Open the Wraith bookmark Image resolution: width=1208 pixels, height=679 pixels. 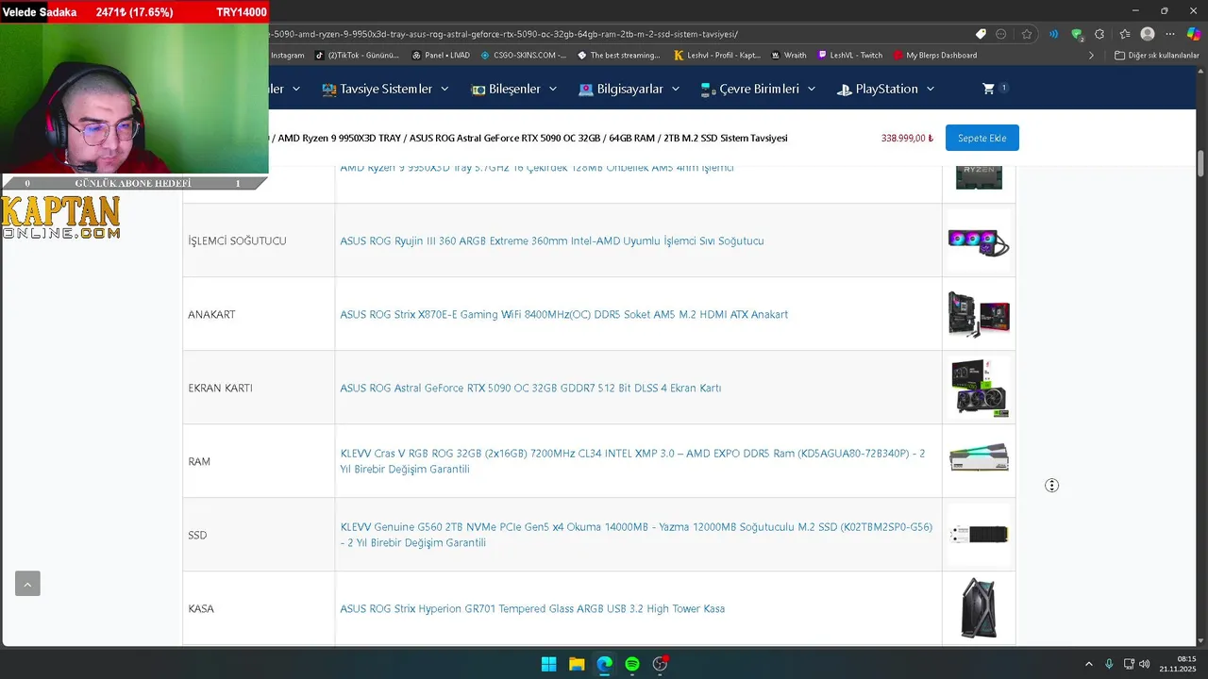789,56
